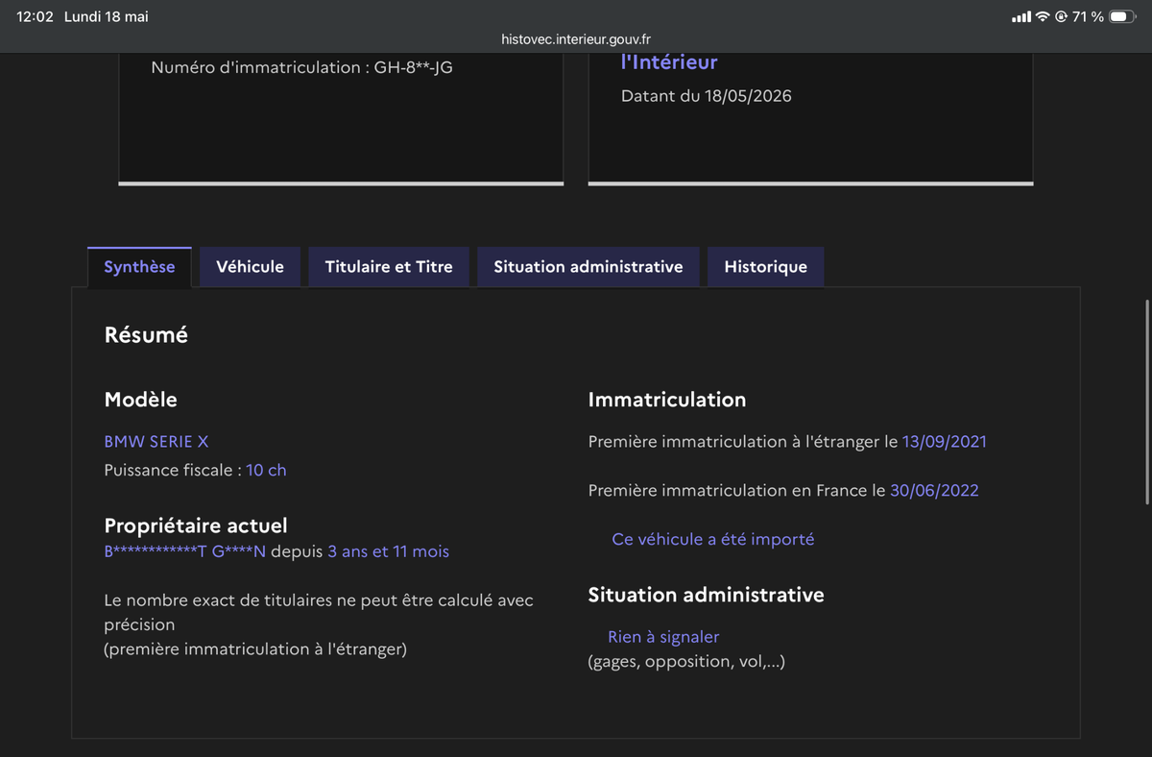Click the Immatriculation heading
Viewport: 1152px width, 757px height.
click(x=666, y=400)
